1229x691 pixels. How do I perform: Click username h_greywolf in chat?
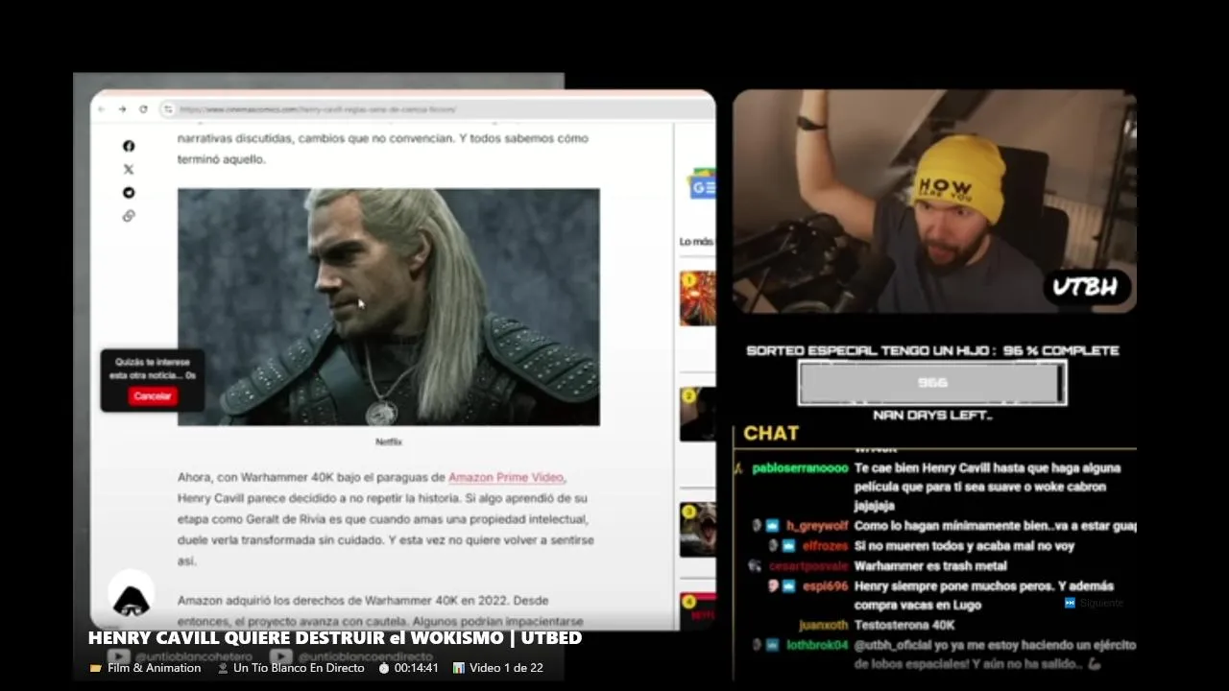817,526
